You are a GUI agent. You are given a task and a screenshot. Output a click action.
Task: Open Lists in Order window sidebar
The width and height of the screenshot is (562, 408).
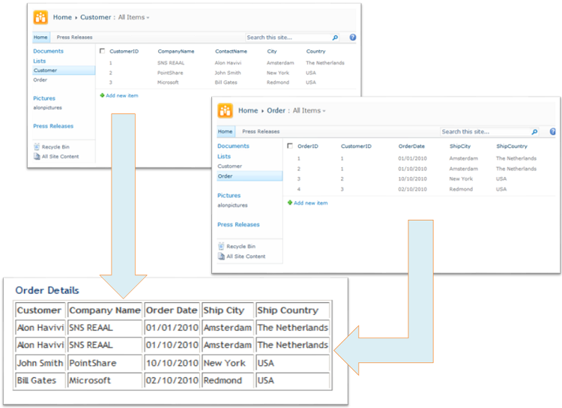coord(224,156)
